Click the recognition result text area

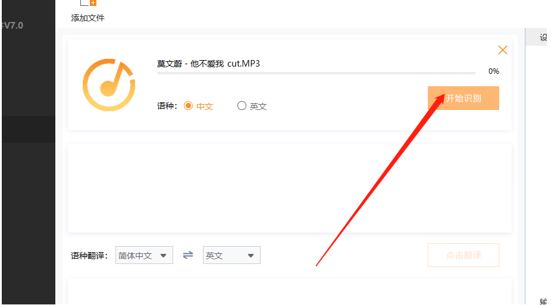[290, 188]
